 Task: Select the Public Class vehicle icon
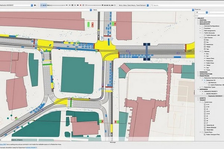pyautogui.click(x=205, y=63)
